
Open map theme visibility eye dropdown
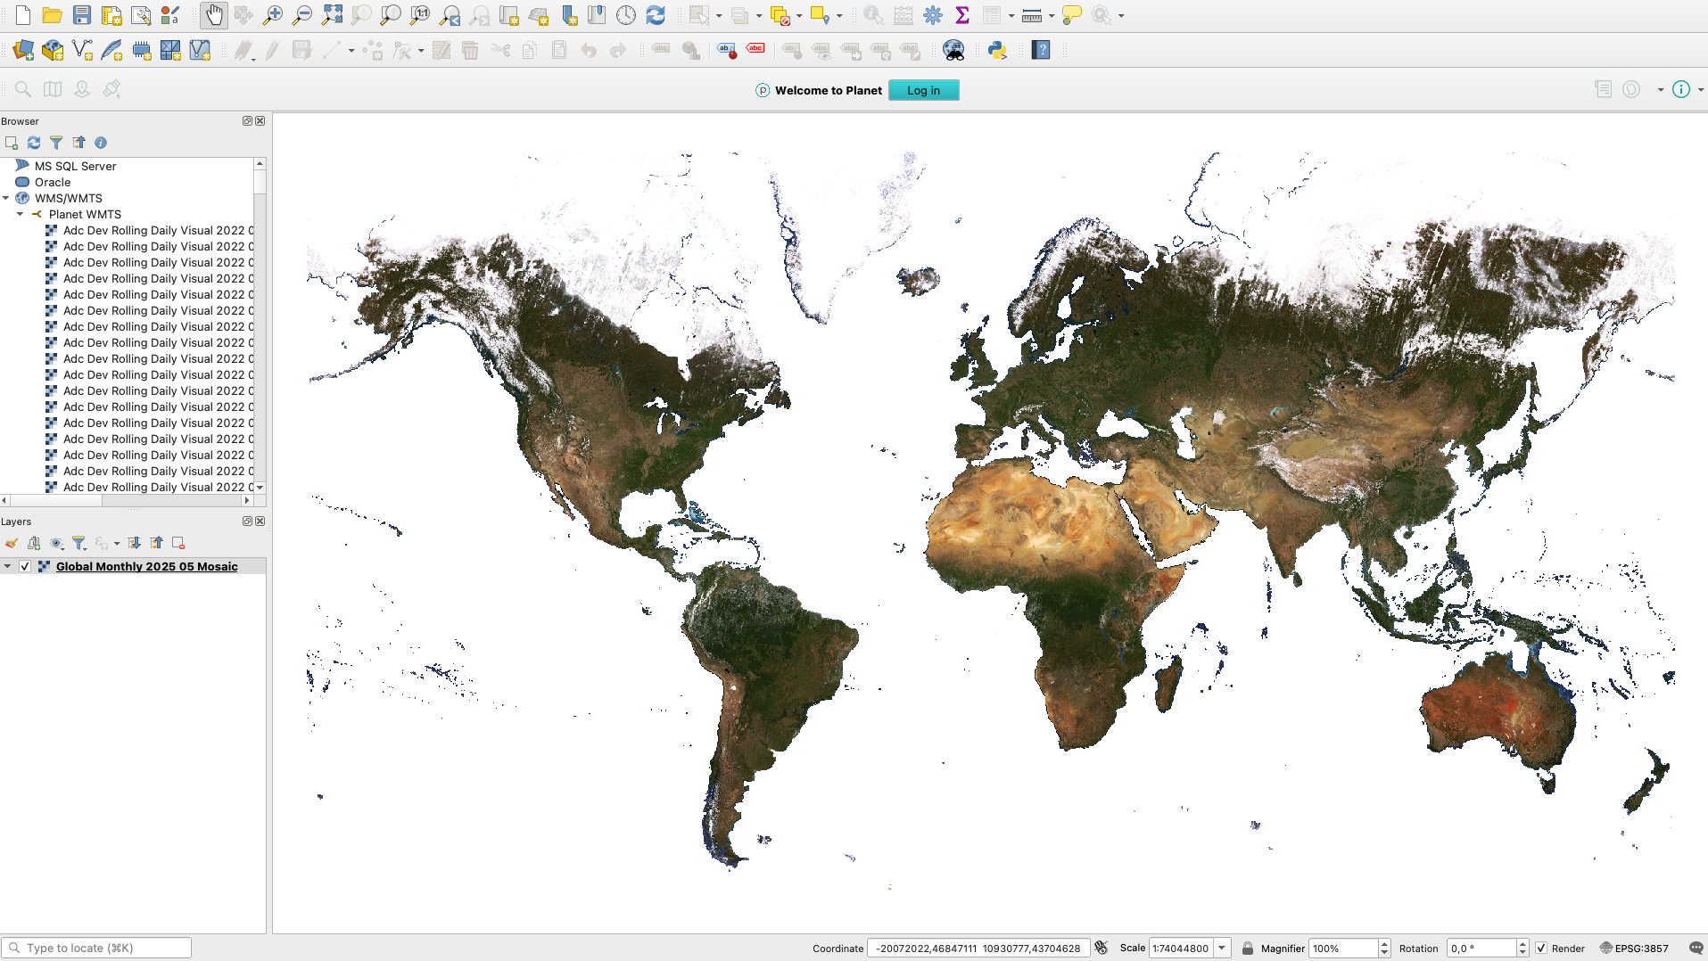click(57, 543)
